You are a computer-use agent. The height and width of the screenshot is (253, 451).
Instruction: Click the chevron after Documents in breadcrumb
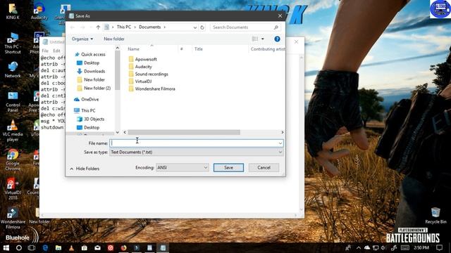tap(165, 27)
